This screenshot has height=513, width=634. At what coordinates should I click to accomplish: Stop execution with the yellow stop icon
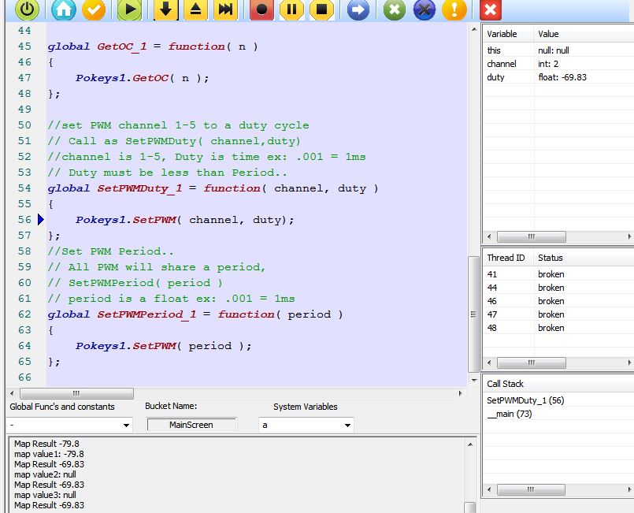[x=321, y=9]
